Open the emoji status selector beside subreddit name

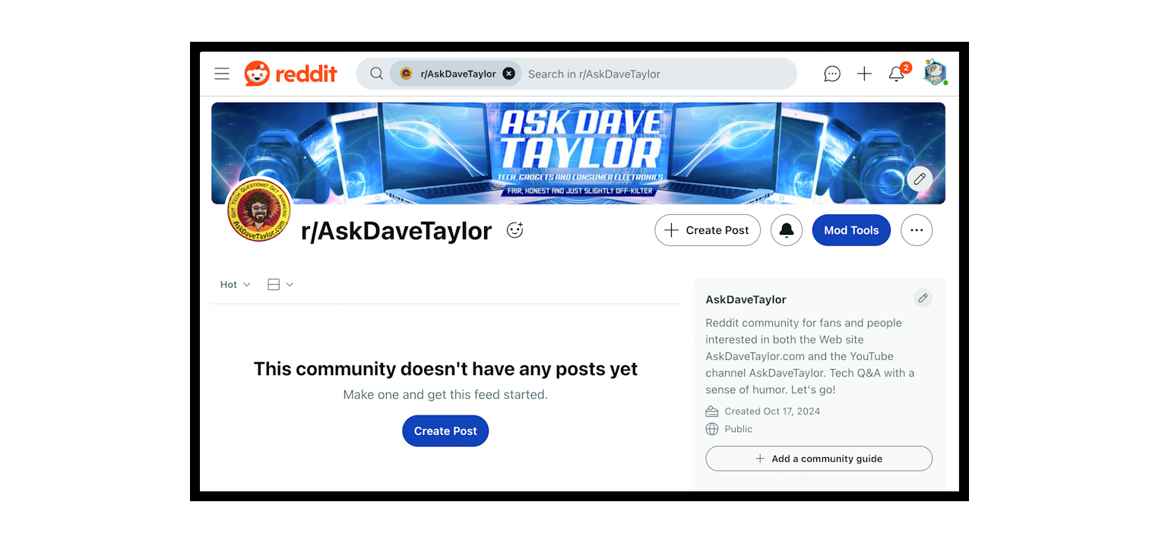515,229
